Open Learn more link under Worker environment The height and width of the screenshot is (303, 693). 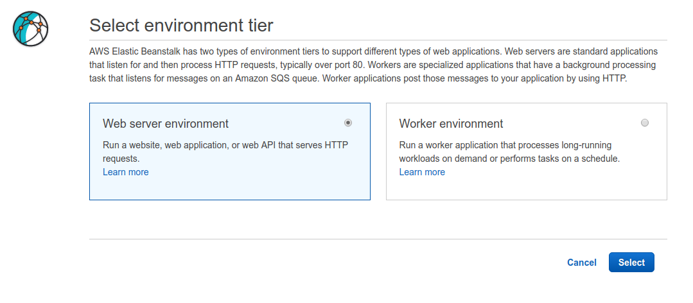click(422, 172)
